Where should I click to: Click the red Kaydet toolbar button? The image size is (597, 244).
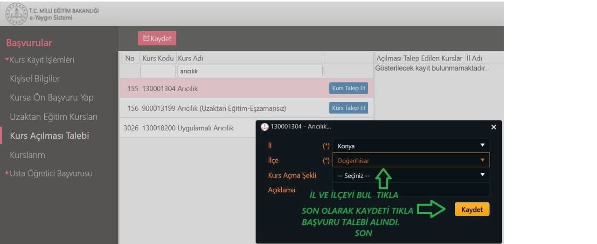(157, 39)
